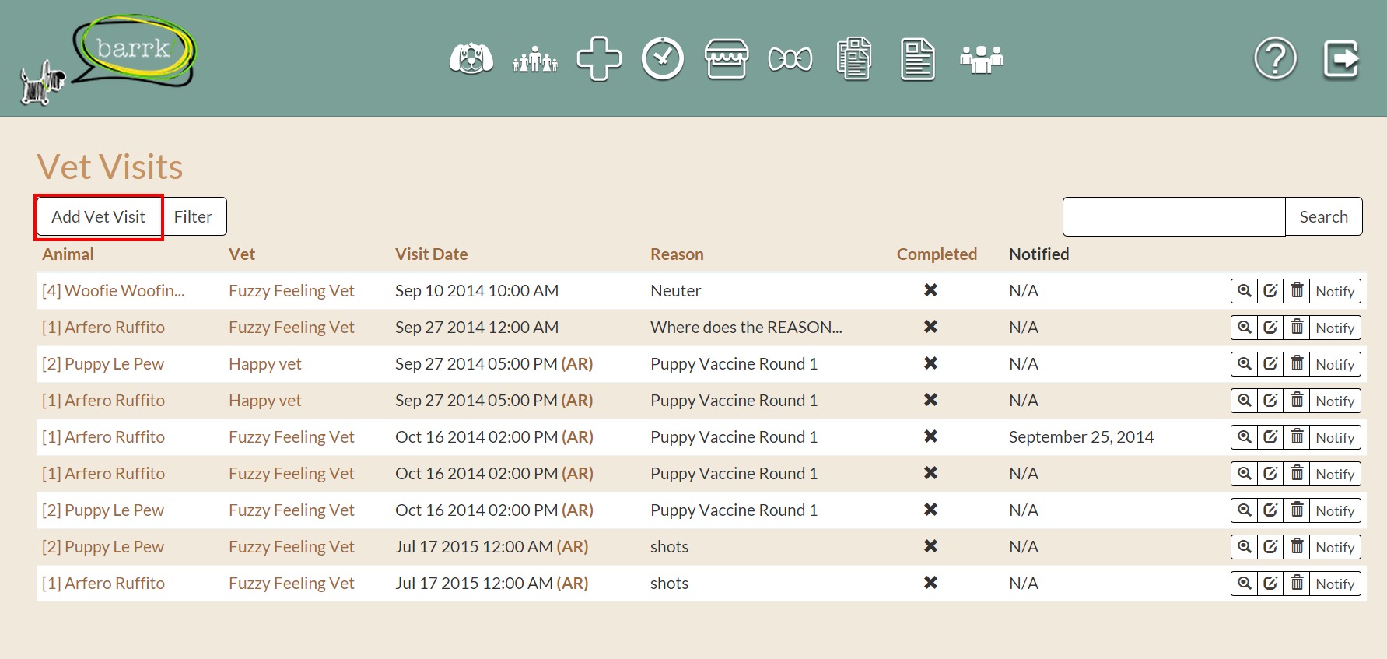Viewport: 1387px width, 659px height.
Task: Delete the Arfero Ruffito shots visit
Action: (1297, 584)
